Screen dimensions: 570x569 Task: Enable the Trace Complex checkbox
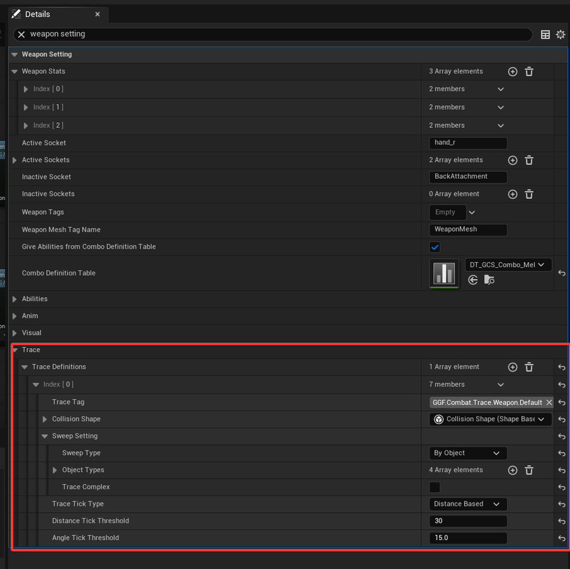click(x=434, y=487)
